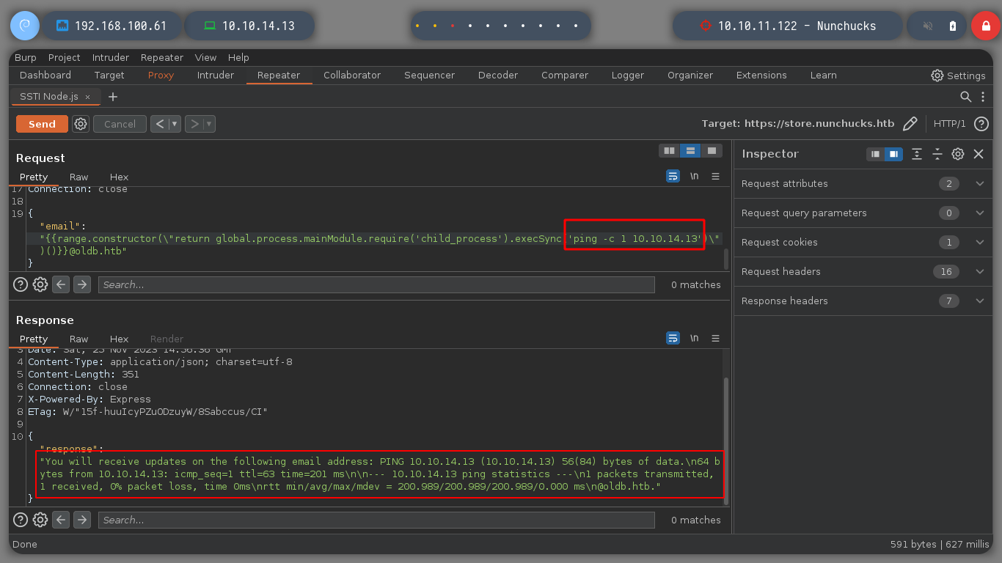Go forward to next request in history
Screen dimensions: 1002x563
point(194,124)
